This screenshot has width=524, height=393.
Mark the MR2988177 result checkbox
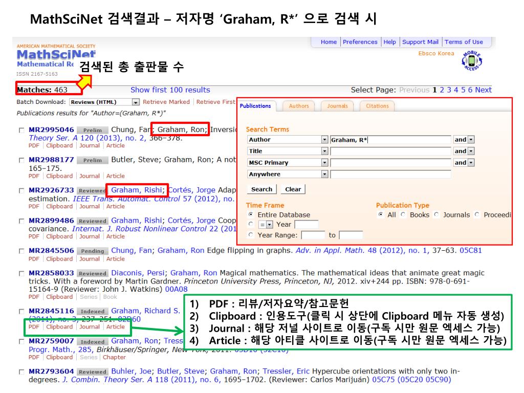[x=21, y=160]
